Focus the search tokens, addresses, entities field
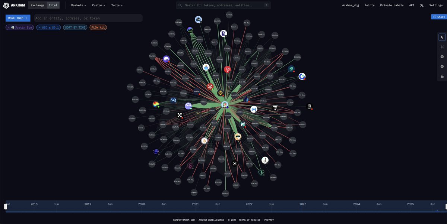 point(223,5)
